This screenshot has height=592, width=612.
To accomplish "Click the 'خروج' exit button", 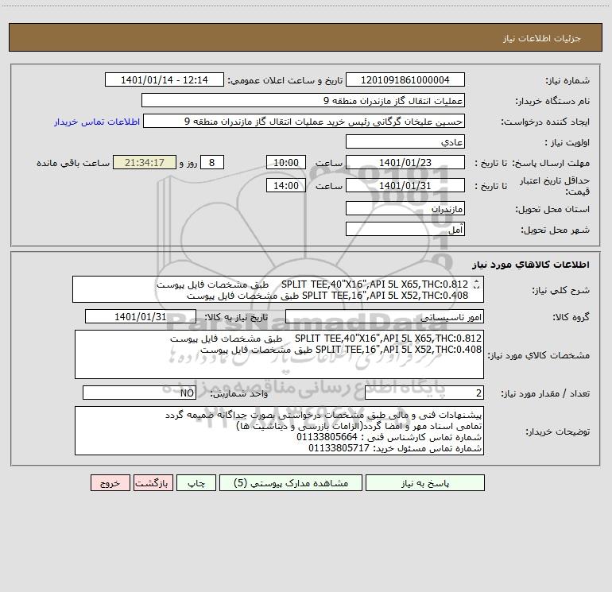I will (x=110, y=483).
